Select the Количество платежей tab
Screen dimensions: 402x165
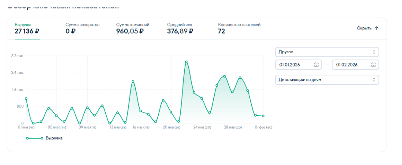[x=239, y=28]
